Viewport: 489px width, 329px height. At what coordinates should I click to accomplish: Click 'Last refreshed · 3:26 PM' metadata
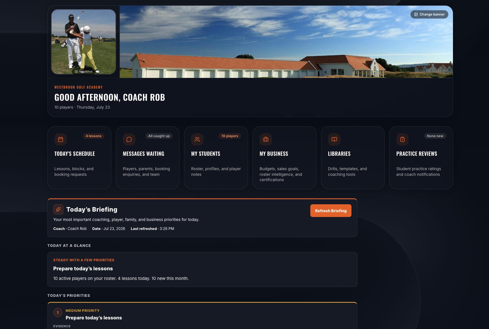pos(152,229)
